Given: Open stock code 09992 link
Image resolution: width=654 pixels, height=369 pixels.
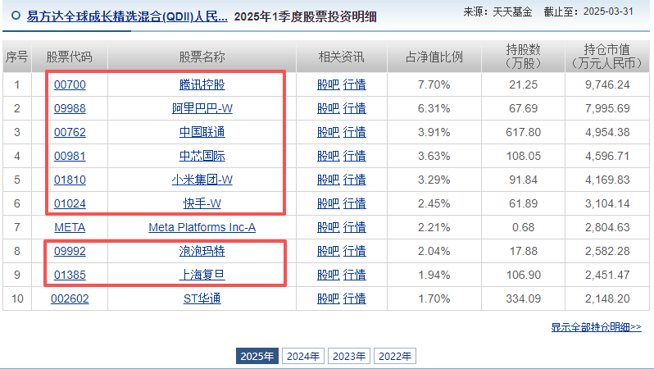Looking at the screenshot, I should [x=70, y=251].
